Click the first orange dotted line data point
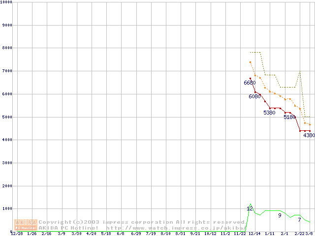315x236 pixels. tap(250, 62)
